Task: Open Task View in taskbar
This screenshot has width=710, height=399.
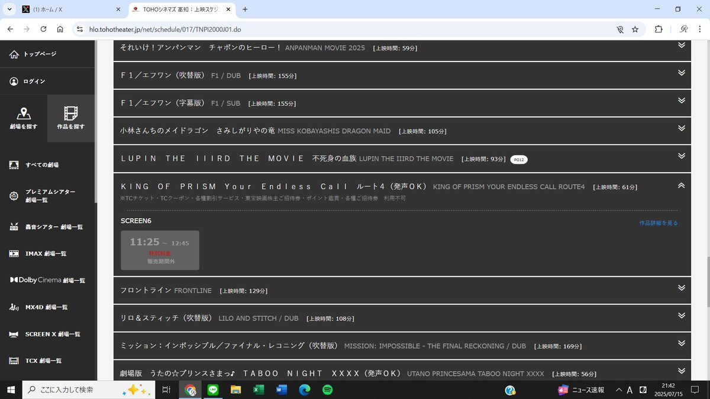Action: (x=166, y=390)
